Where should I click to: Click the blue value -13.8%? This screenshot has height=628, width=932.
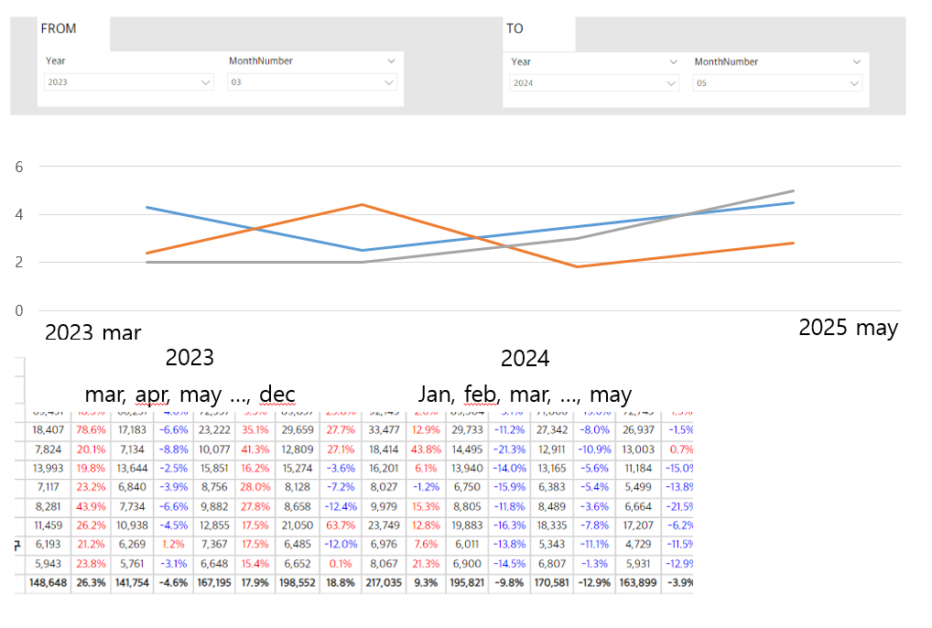click(510, 544)
